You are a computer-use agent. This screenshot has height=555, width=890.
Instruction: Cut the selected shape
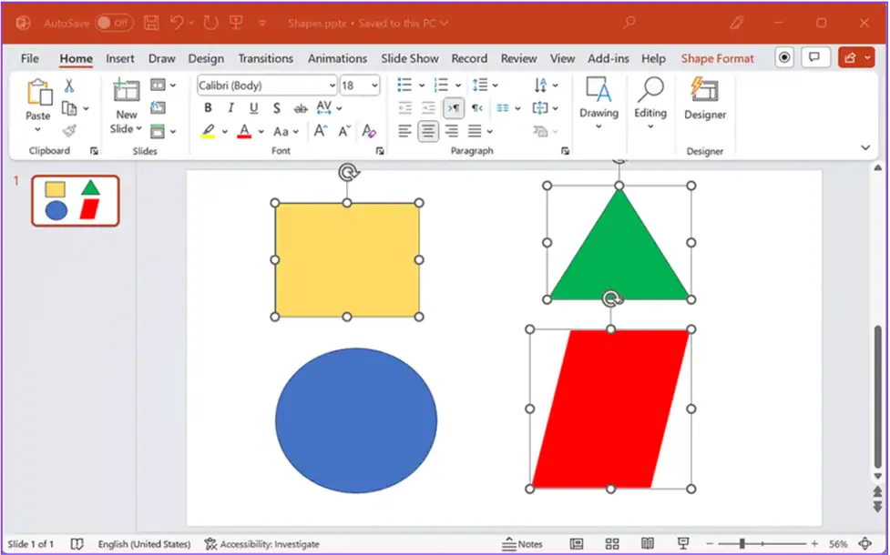coord(69,86)
